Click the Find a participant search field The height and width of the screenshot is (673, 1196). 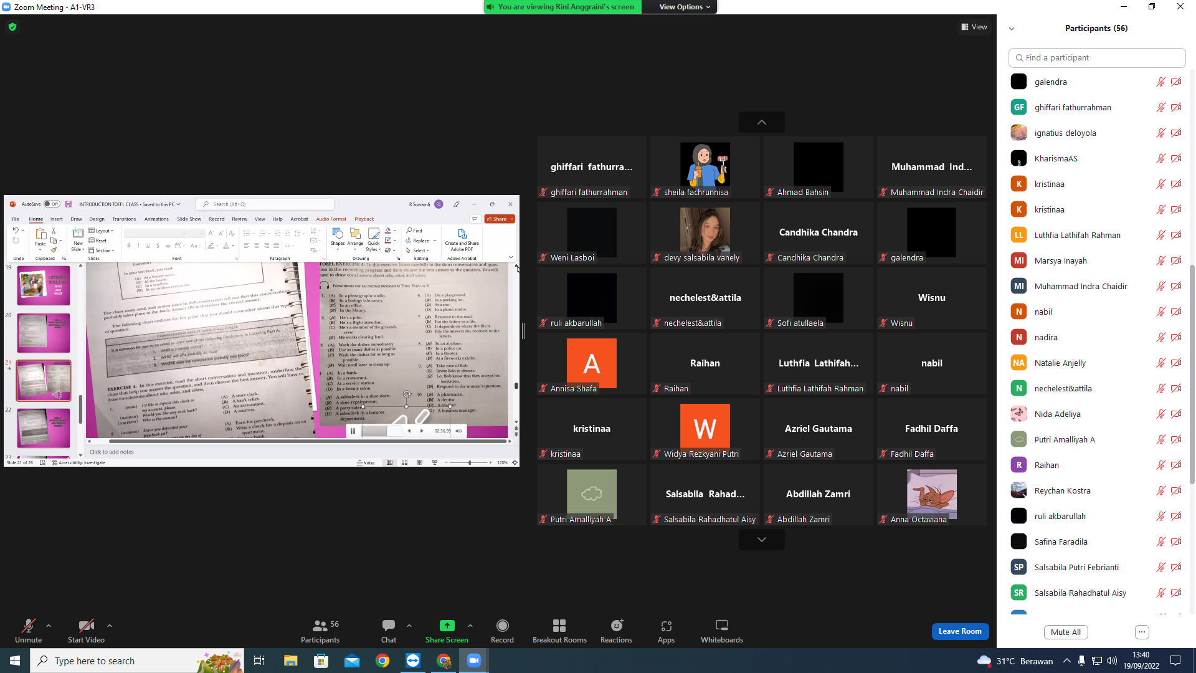tap(1097, 57)
